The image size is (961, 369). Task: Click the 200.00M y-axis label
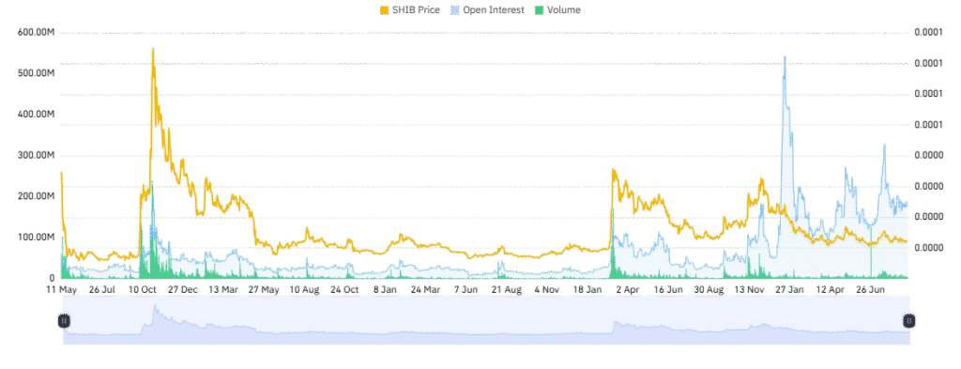pyautogui.click(x=38, y=196)
